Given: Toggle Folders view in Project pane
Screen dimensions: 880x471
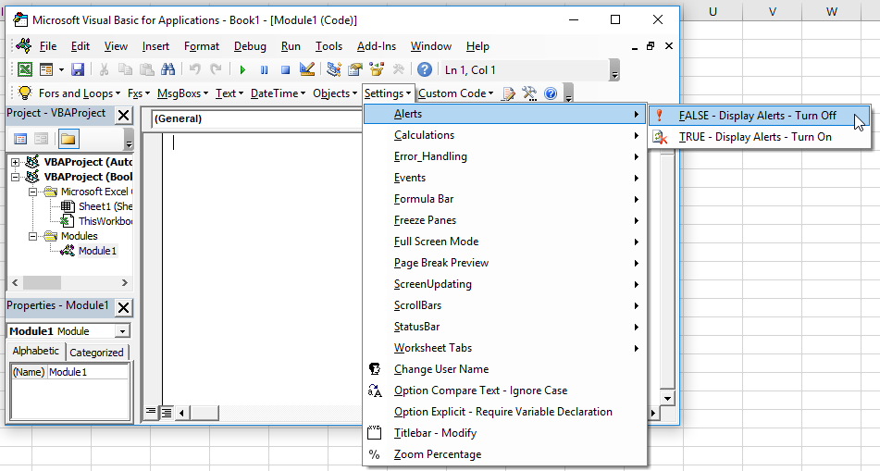Looking at the screenshot, I should tap(68, 139).
